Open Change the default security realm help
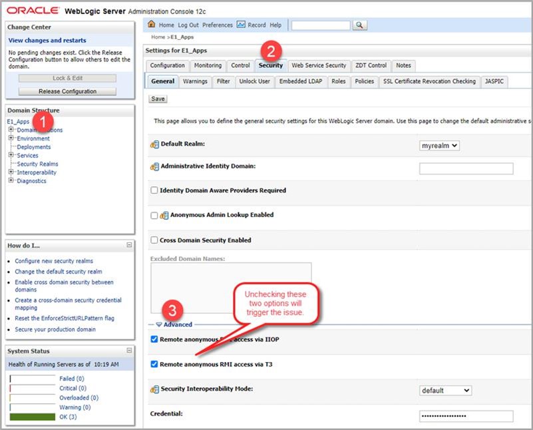 58,272
